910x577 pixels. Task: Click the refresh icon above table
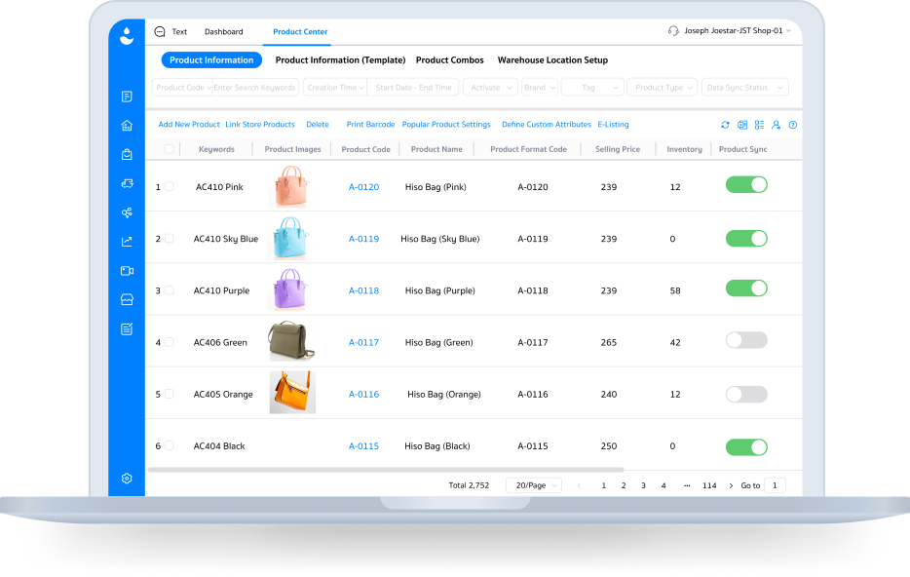pos(725,125)
